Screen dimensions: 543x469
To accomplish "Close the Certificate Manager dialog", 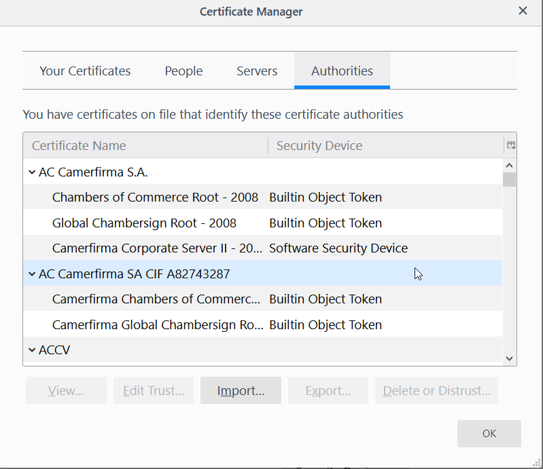I will pyautogui.click(x=523, y=11).
